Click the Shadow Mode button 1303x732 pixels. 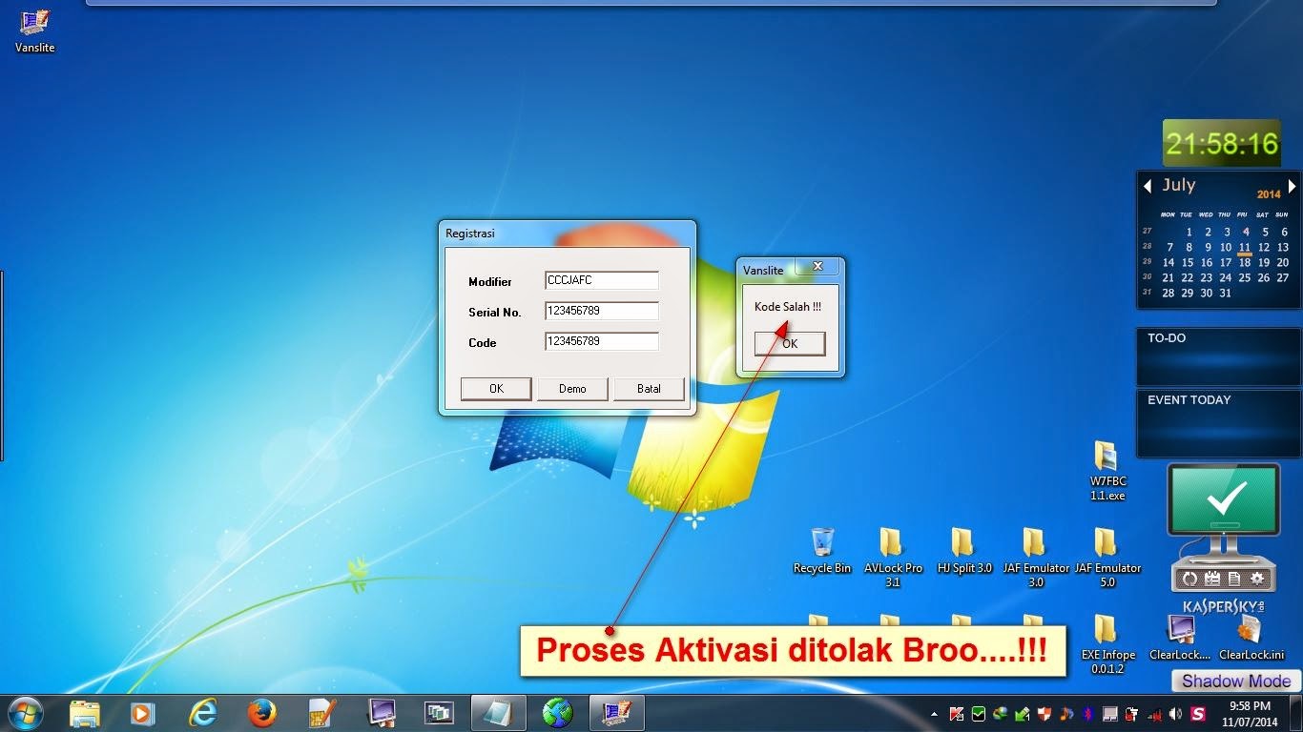(x=1235, y=681)
